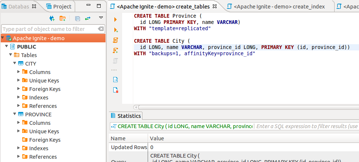Click the Collapse All icon in navigator
Screen dimensions: 359x162
(78, 19)
